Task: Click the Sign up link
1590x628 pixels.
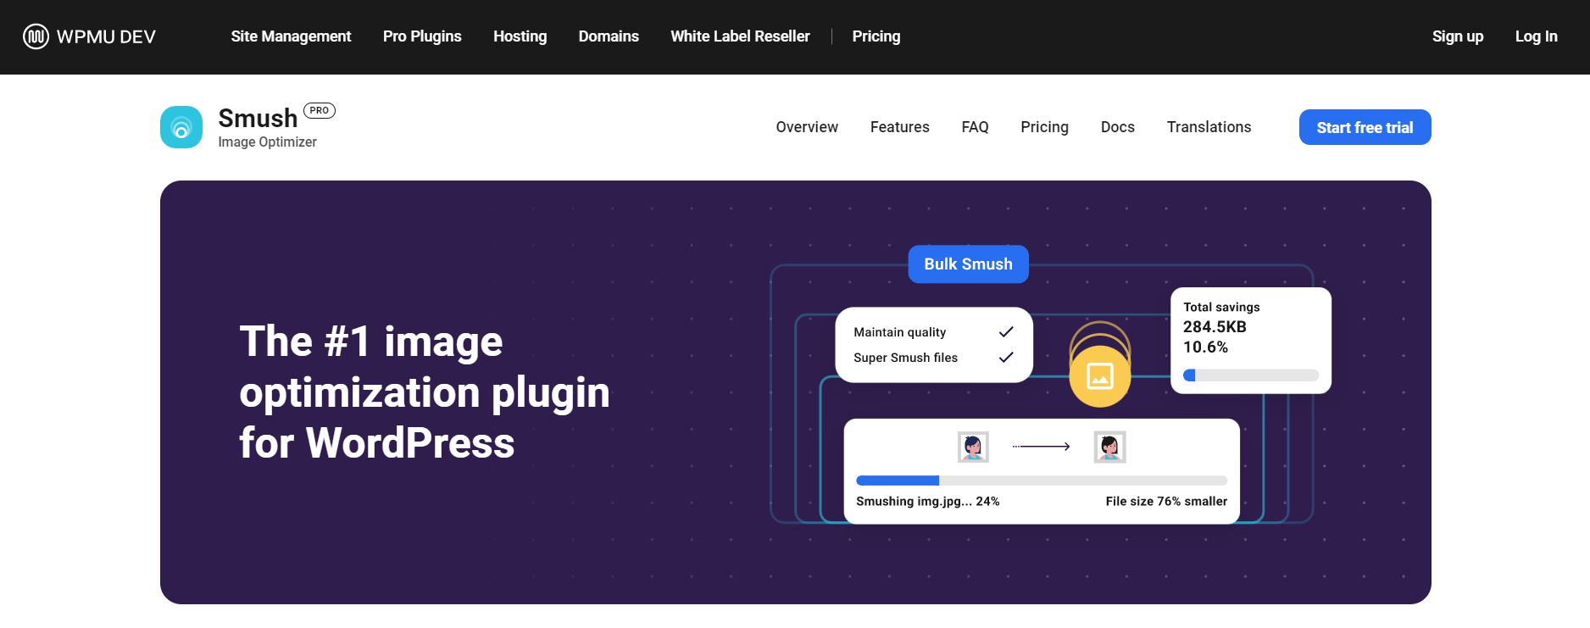Action: (x=1458, y=36)
